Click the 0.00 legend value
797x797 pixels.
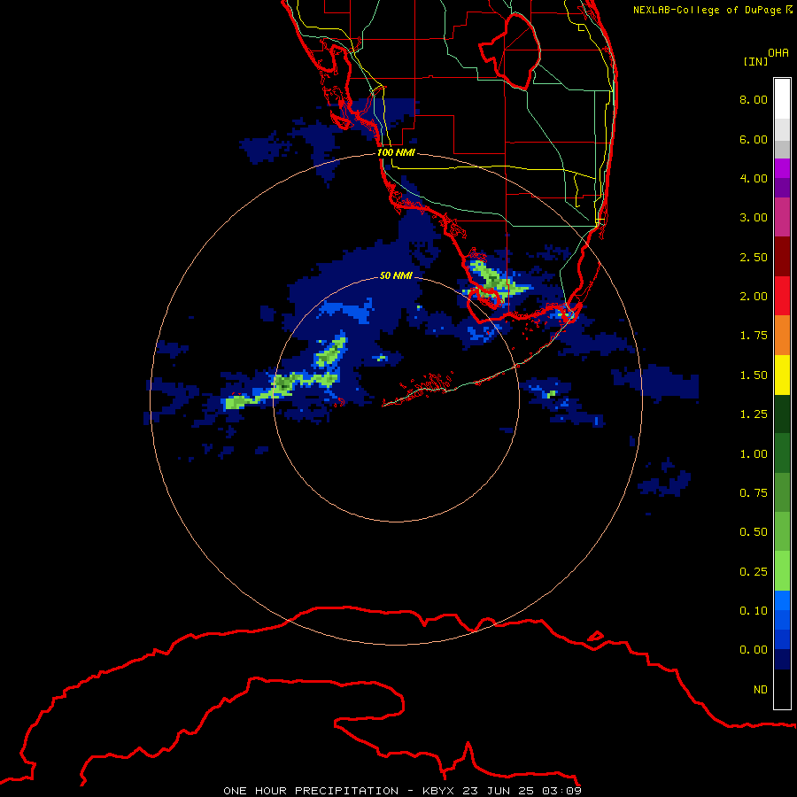(754, 650)
